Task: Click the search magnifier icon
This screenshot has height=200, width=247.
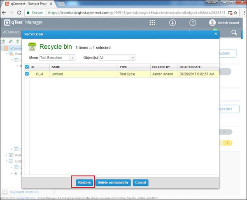Action: pos(234,33)
